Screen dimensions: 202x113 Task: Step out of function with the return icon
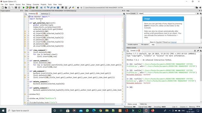click(x=51, y=8)
